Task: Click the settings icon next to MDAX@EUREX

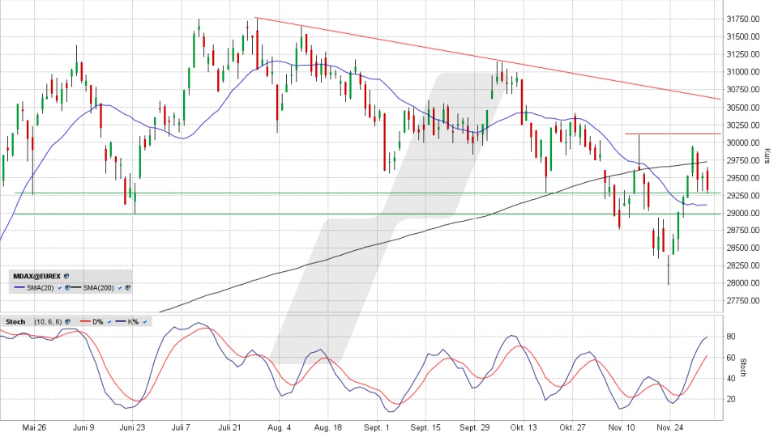Action: click(x=66, y=276)
